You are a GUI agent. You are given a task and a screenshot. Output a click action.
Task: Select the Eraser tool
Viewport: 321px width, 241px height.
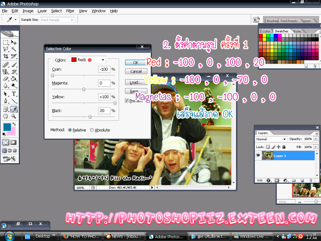click(6, 78)
